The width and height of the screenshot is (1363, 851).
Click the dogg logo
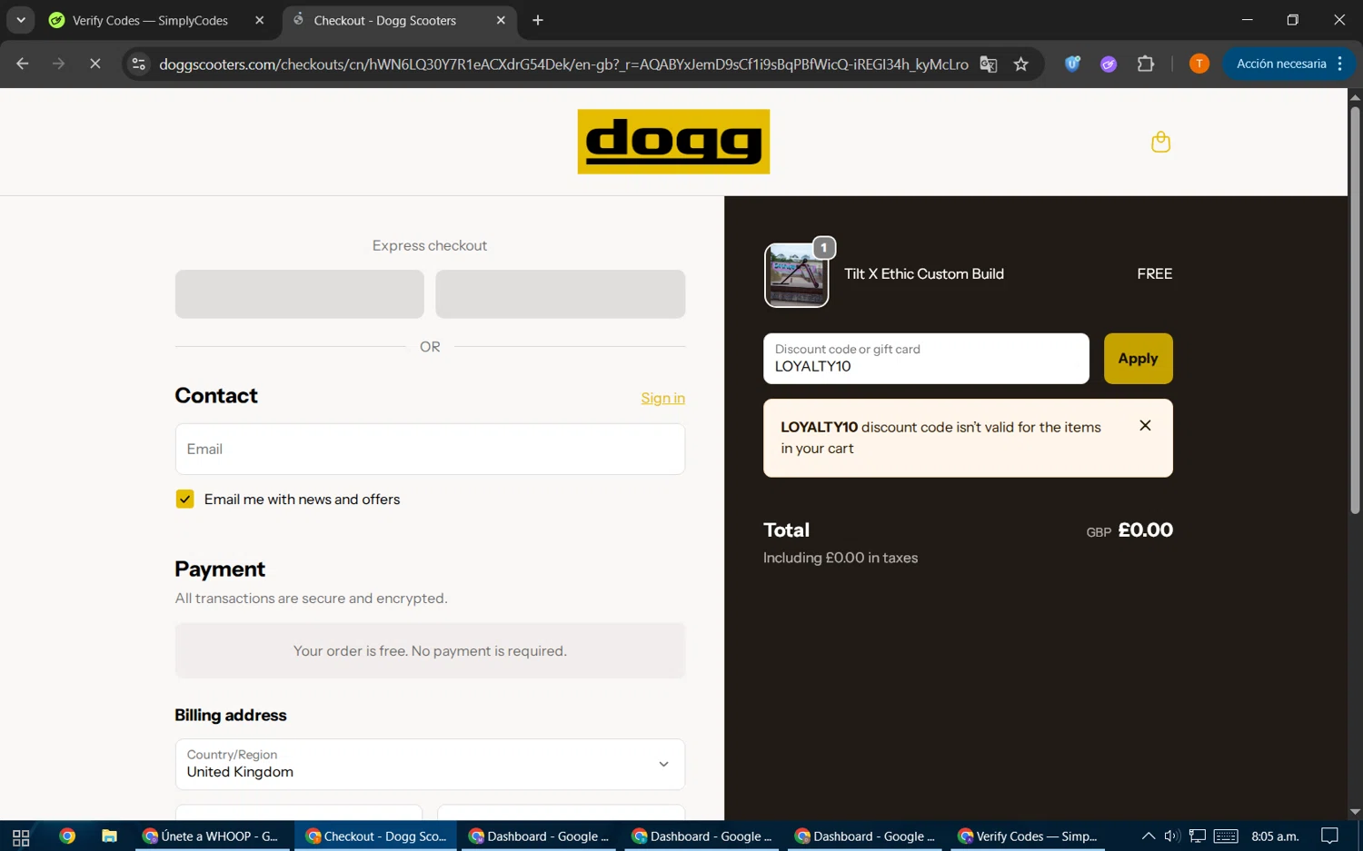pos(673,142)
